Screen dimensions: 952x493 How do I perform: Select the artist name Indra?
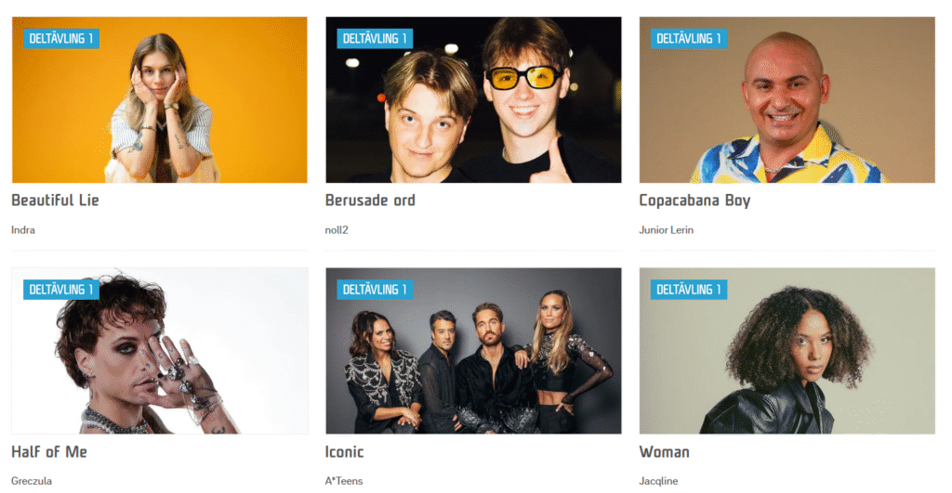(23, 230)
